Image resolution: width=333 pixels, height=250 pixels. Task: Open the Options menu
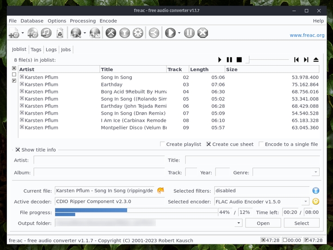57,21
